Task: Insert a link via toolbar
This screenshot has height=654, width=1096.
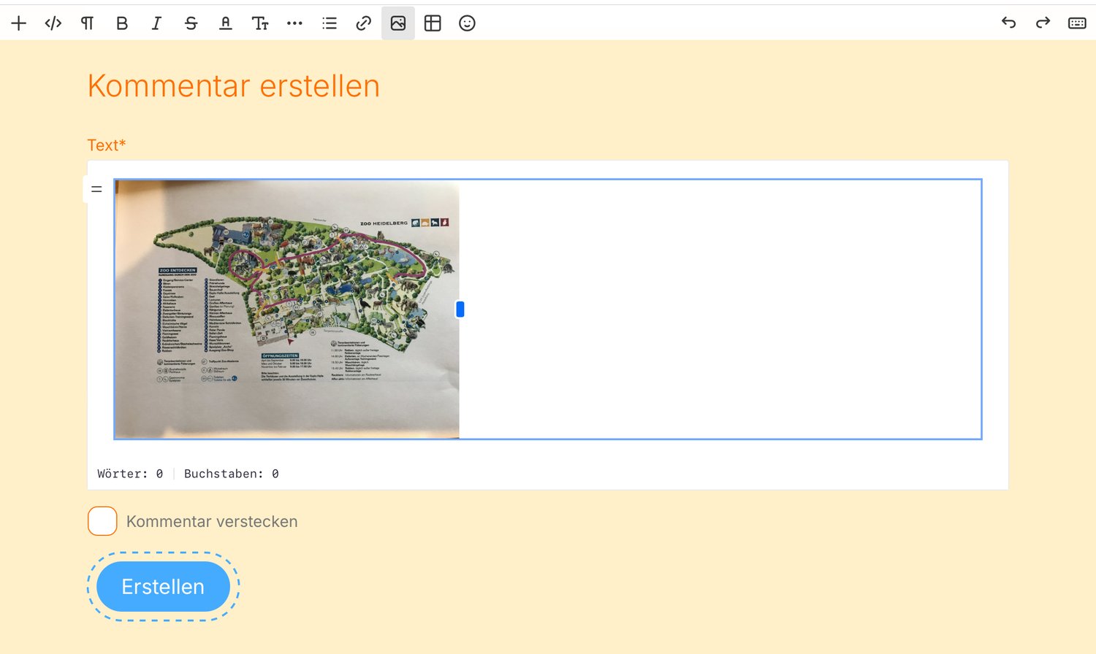Action: coord(364,23)
